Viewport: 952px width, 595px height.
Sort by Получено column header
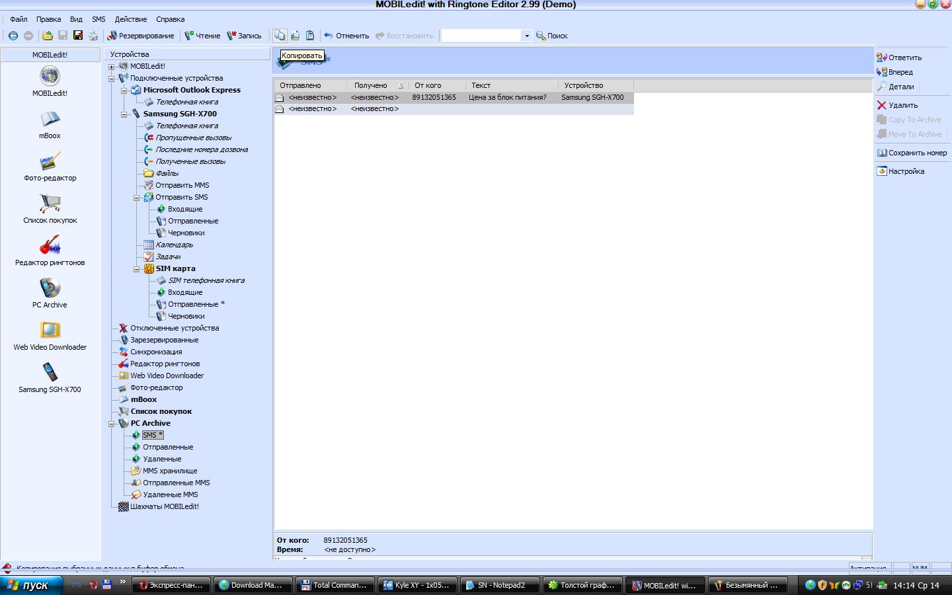[378, 85]
